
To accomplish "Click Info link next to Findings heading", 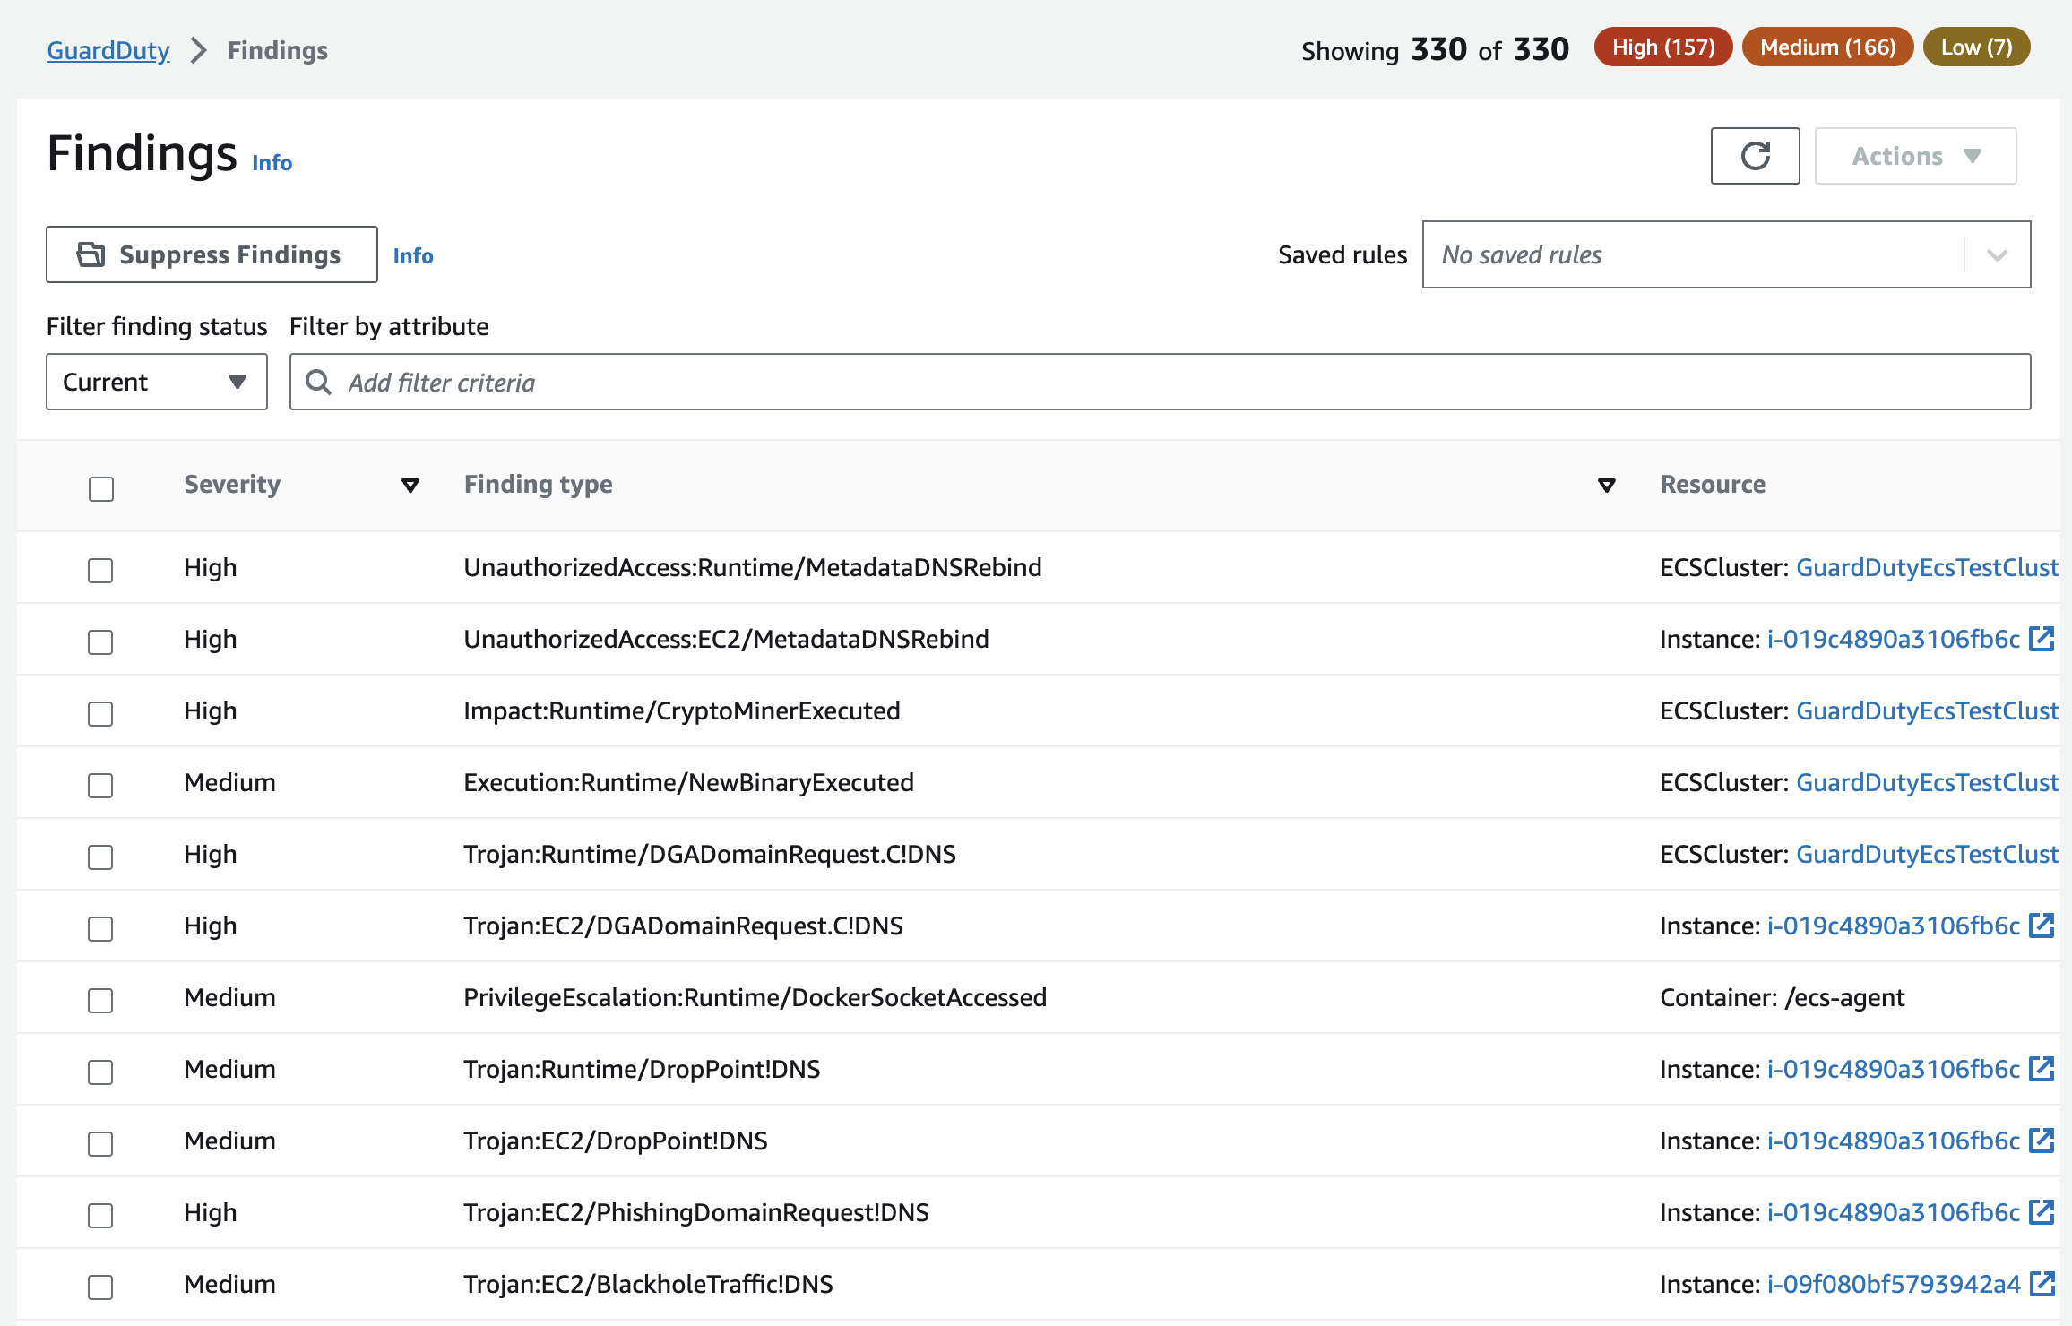I will point(272,162).
